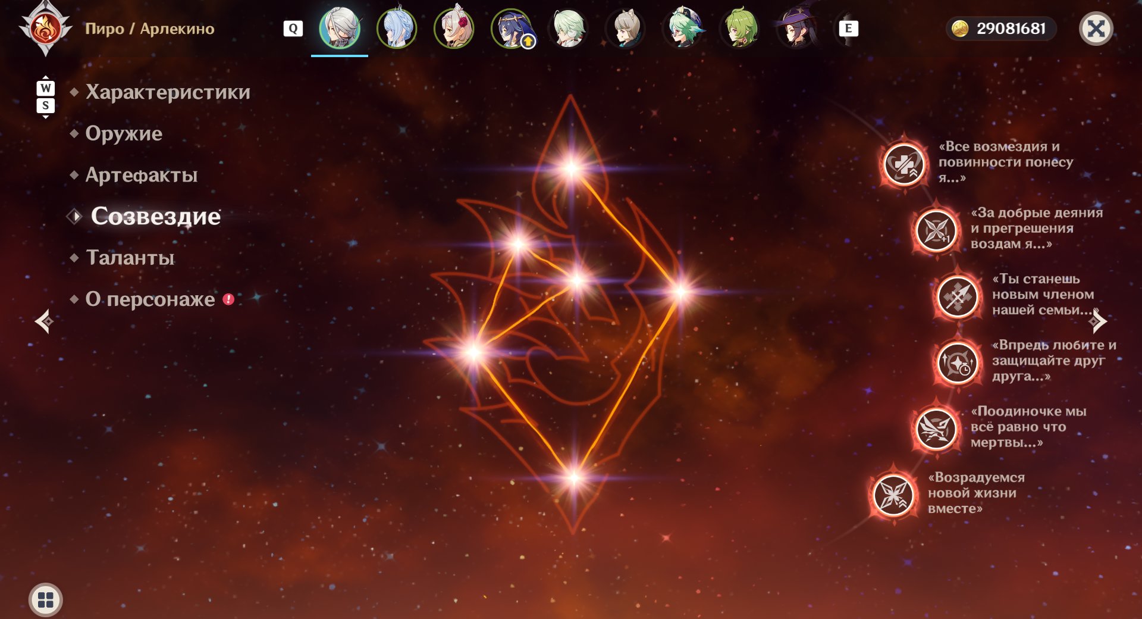This screenshot has width=1142, height=619.
Task: Open the four-square grid menu button
Action: [46, 599]
